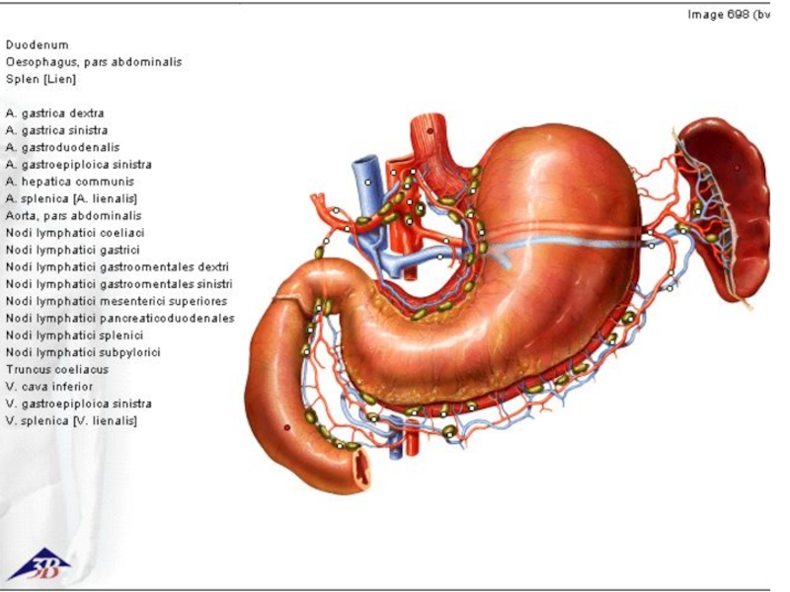Select Nodi lymphatici coeliaci
This screenshot has width=790, height=592.
75,233
